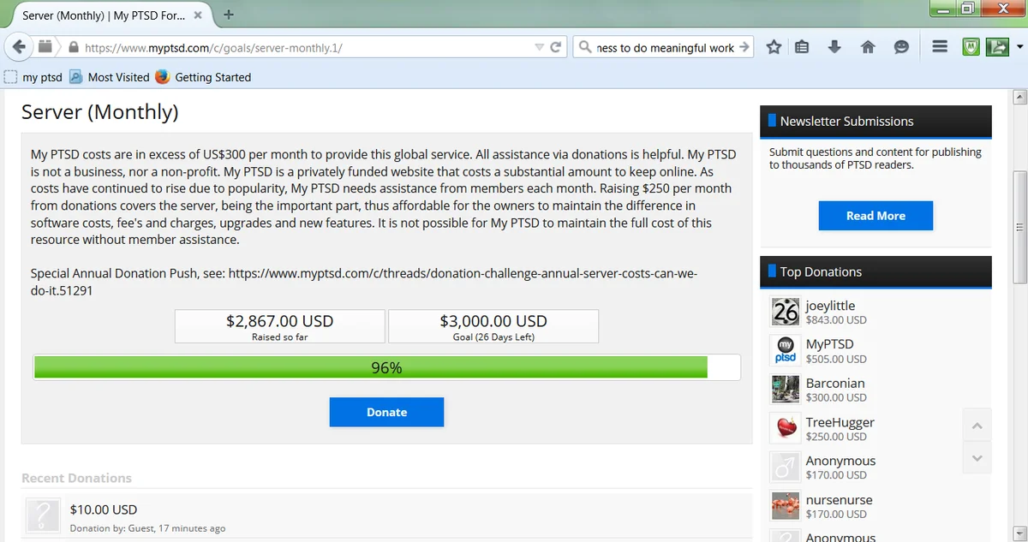Bookmark this page with the star icon
1028x542 pixels.
point(774,48)
